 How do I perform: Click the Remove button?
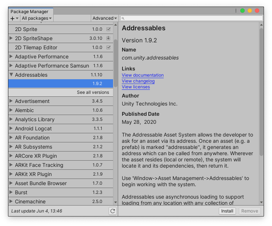click(250, 211)
